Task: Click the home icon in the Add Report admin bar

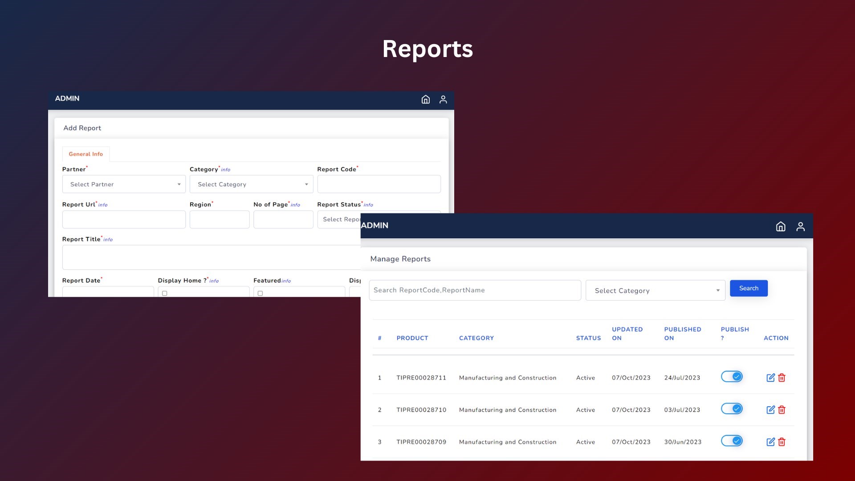Action: pos(425,99)
